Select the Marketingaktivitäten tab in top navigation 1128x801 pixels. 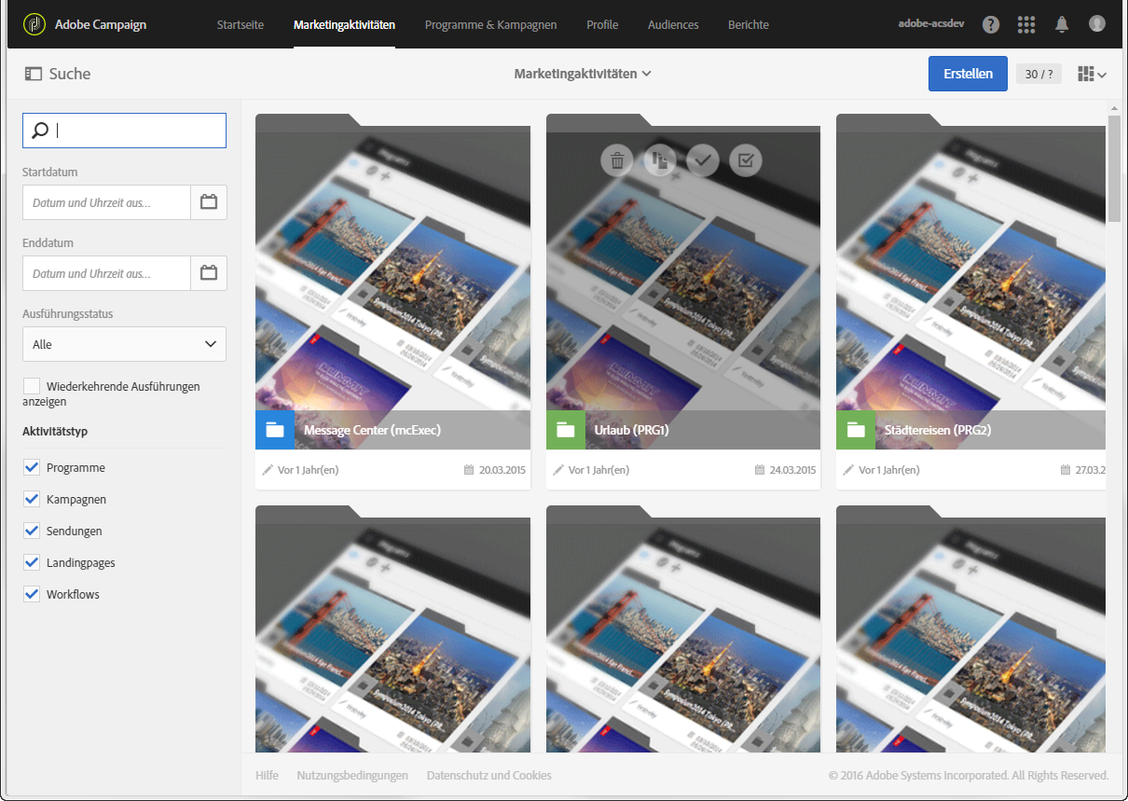pyautogui.click(x=344, y=25)
